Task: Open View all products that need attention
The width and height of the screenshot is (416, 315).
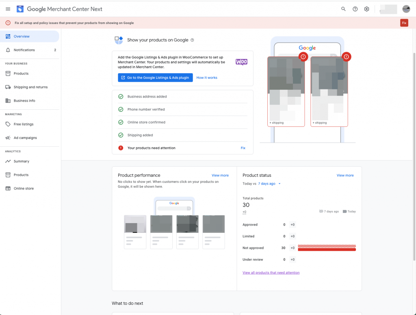Action: (271, 273)
